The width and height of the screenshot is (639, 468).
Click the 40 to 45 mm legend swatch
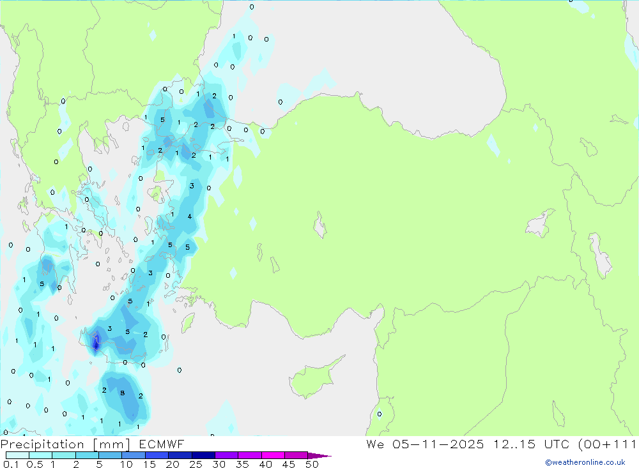[x=273, y=455]
